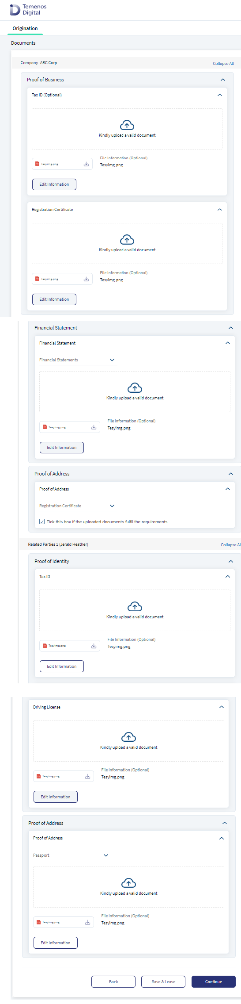Collapse the Proof of Identity section

click(231, 561)
